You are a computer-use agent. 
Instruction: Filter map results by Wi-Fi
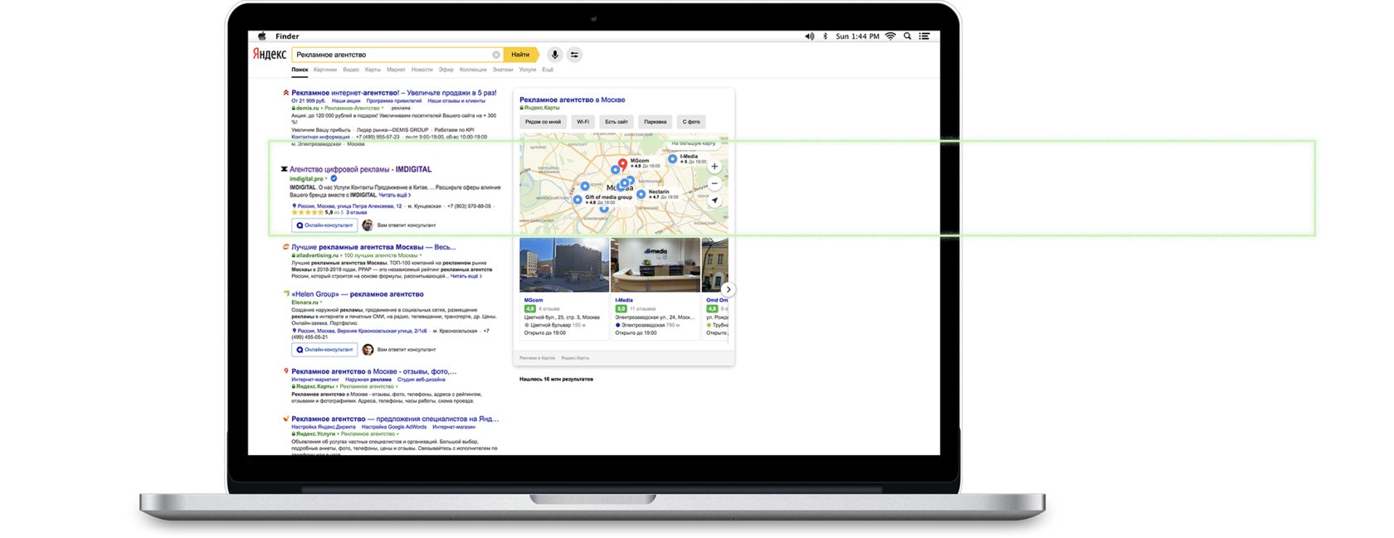[583, 122]
